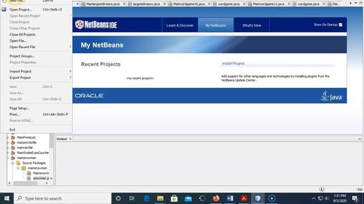Image resolution: width=364 pixels, height=204 pixels.
Task: Click the taskbar search box
Action: tap(63, 198)
